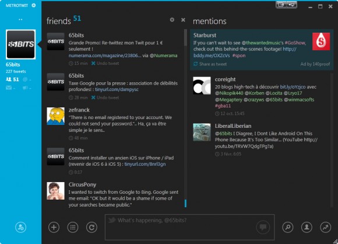Click the 65bits profile avatar in sidebar
This screenshot has height=244, width=338.
click(x=21, y=44)
